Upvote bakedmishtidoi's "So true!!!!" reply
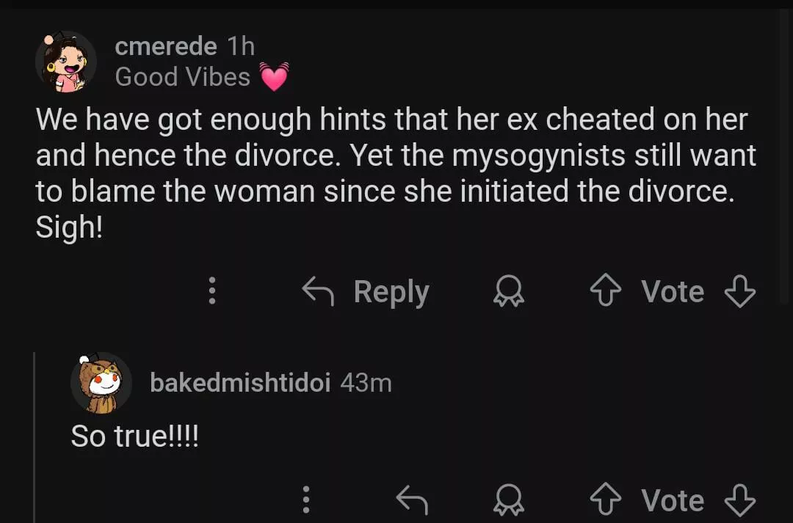The width and height of the screenshot is (793, 523). click(604, 500)
